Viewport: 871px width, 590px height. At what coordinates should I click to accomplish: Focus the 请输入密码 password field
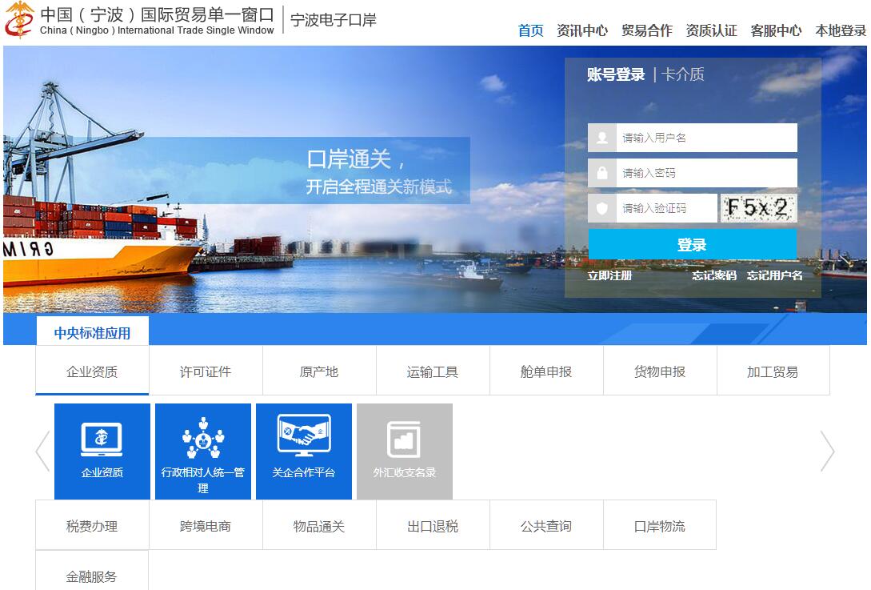click(x=706, y=173)
